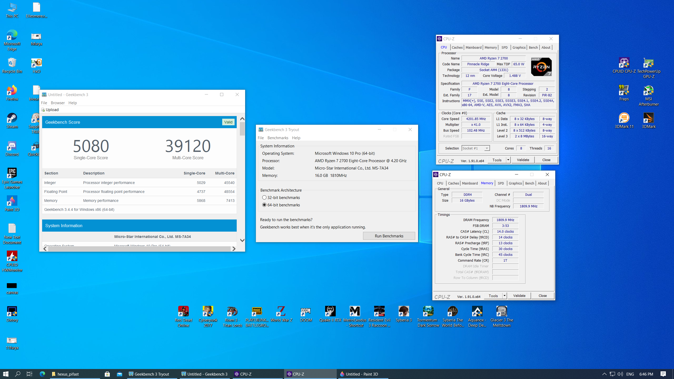
Task: Click Upload in Geekbench results window
Action: (50, 109)
